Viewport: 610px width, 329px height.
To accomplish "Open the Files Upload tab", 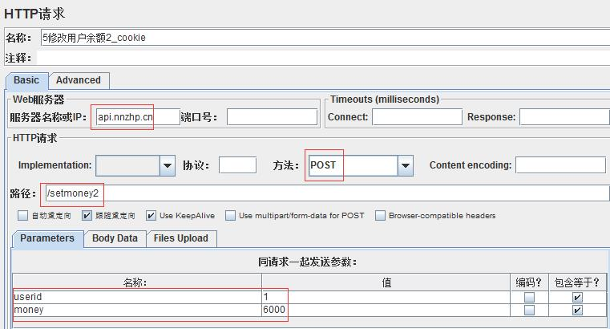I will (x=181, y=238).
